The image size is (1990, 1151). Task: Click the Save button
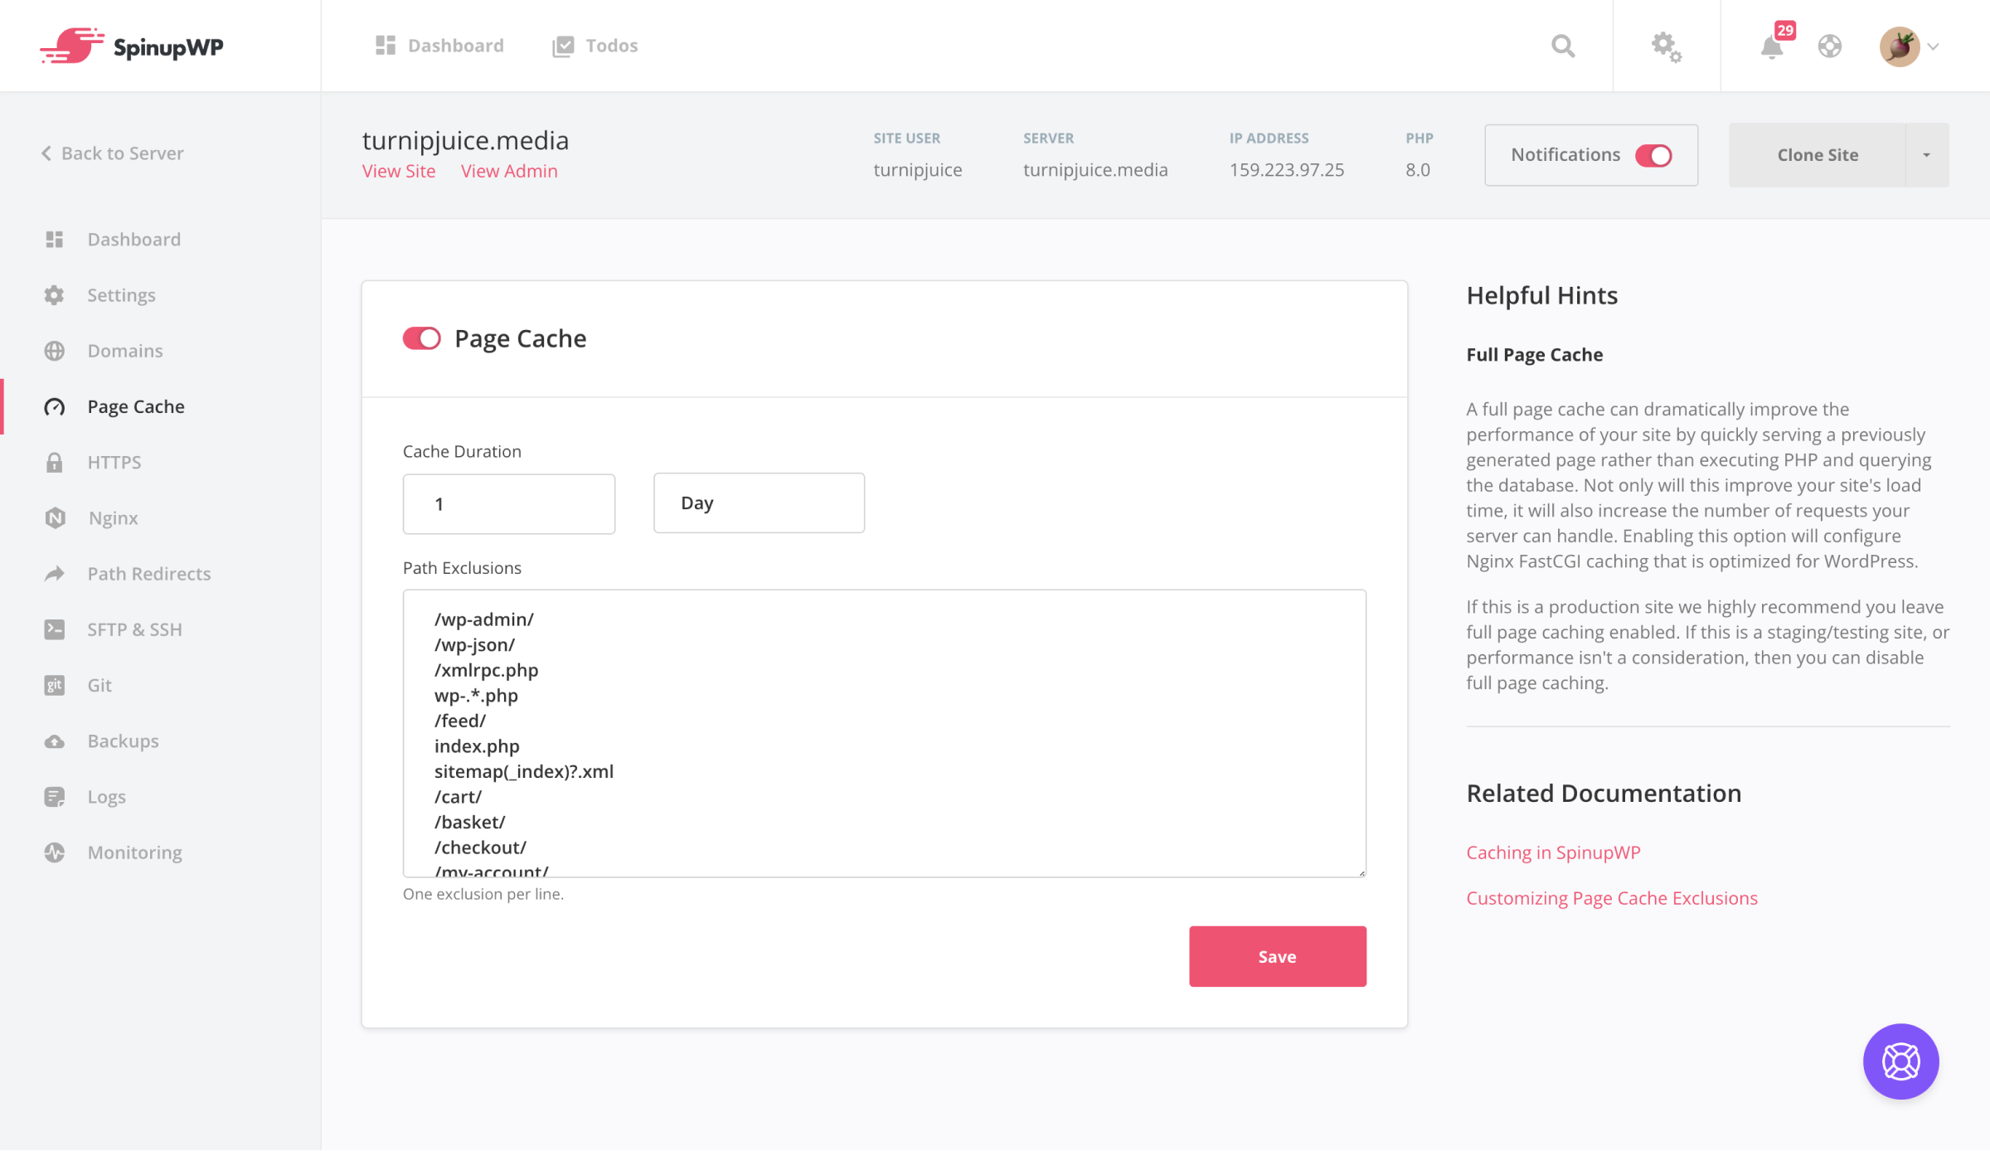point(1277,956)
